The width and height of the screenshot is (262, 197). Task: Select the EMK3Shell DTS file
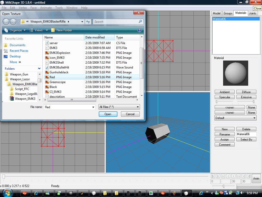(92, 63)
